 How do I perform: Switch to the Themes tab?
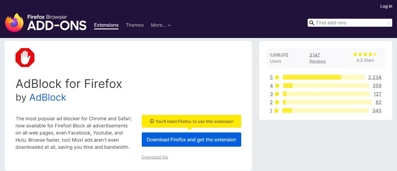point(135,25)
